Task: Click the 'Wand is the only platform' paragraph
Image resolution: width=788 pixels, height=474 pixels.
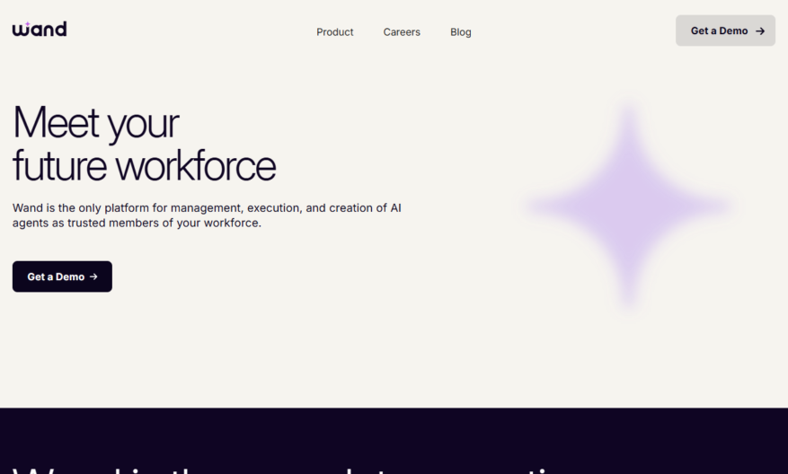Action: (x=207, y=215)
